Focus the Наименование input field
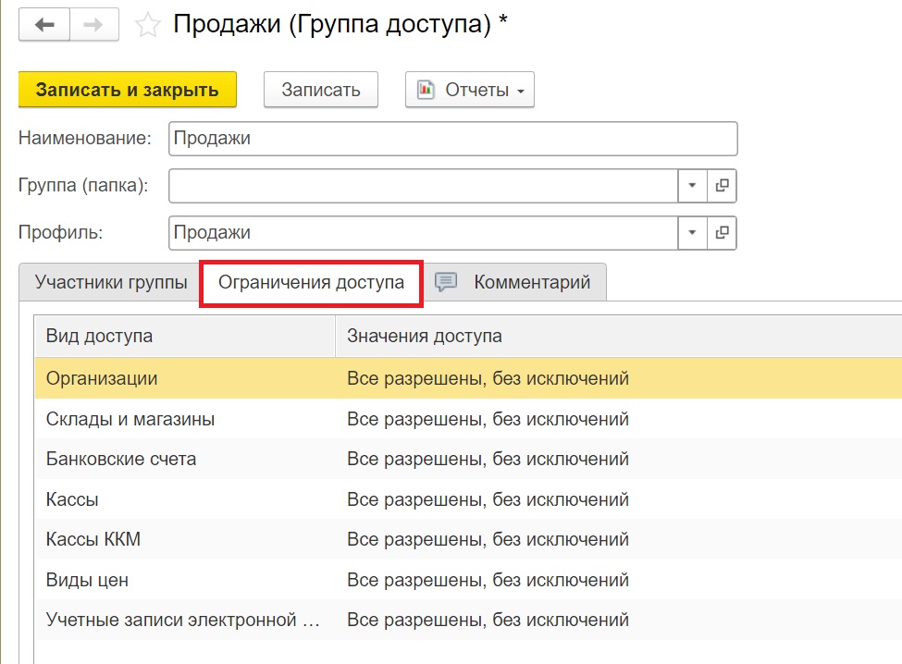 452,139
